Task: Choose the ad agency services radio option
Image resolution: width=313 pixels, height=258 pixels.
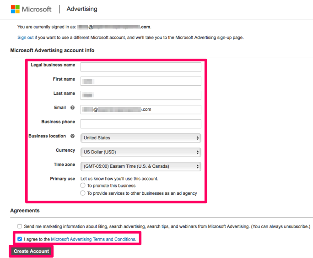Action: pyautogui.click(x=83, y=193)
